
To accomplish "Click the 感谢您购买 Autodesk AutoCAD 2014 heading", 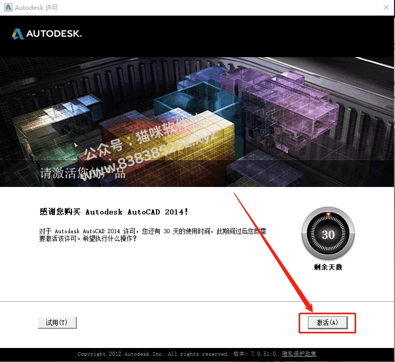I will [114, 211].
